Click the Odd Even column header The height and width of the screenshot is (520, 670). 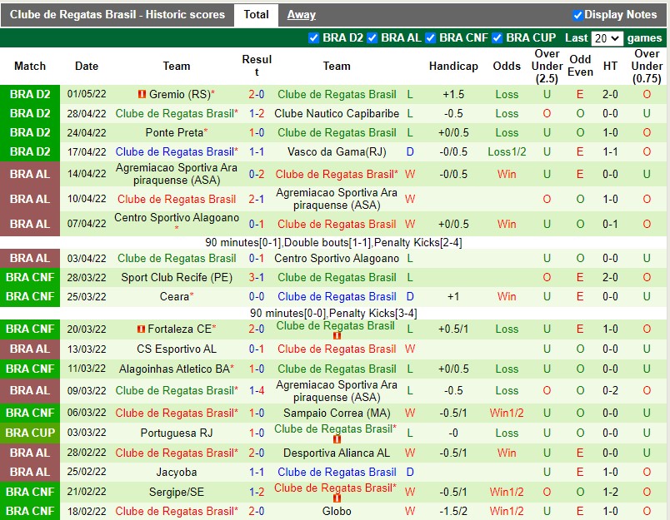tap(580, 66)
